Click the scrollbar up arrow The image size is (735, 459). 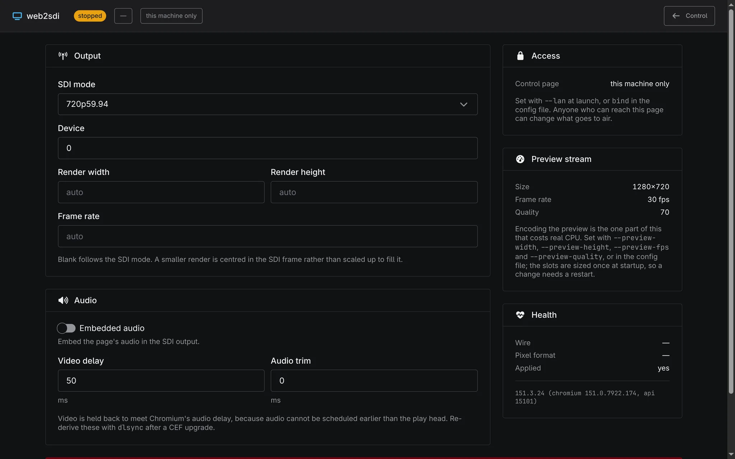(731, 4)
